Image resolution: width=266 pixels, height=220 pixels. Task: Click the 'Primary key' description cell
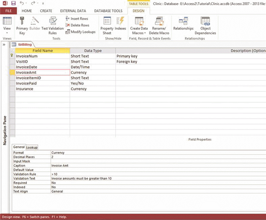click(x=191, y=56)
